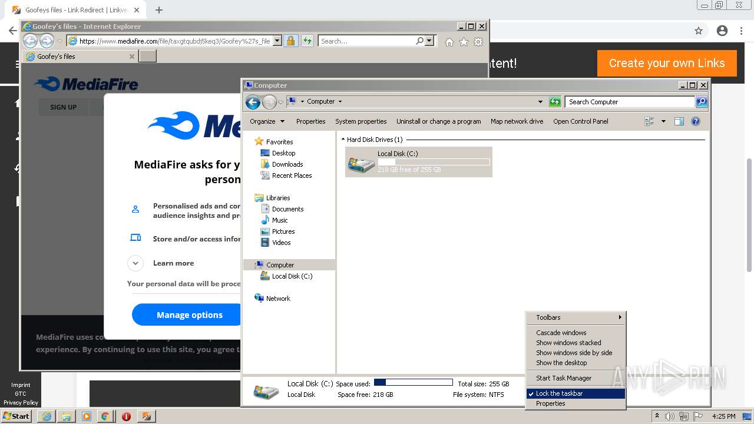This screenshot has height=424, width=754.
Task: Refresh the page in Internet Explorer
Action: 307,41
